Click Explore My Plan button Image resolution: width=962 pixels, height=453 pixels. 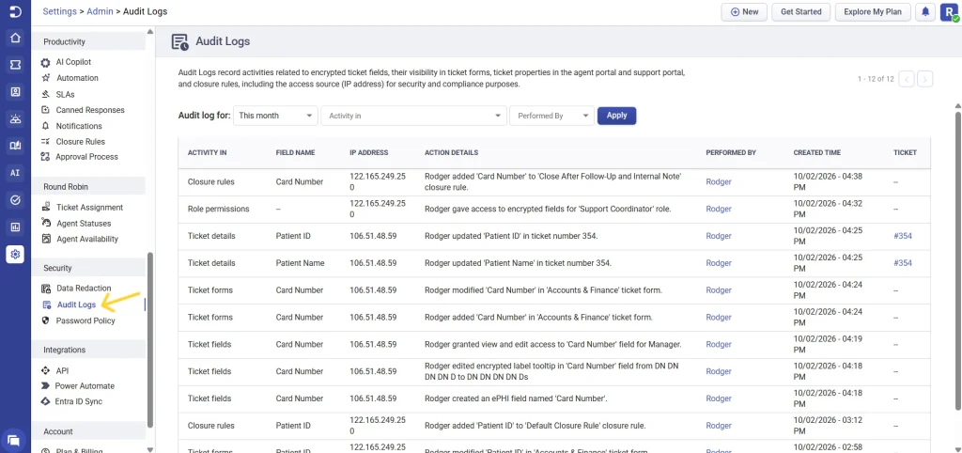[873, 11]
